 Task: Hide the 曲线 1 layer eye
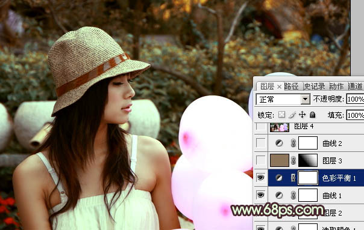[261, 195]
